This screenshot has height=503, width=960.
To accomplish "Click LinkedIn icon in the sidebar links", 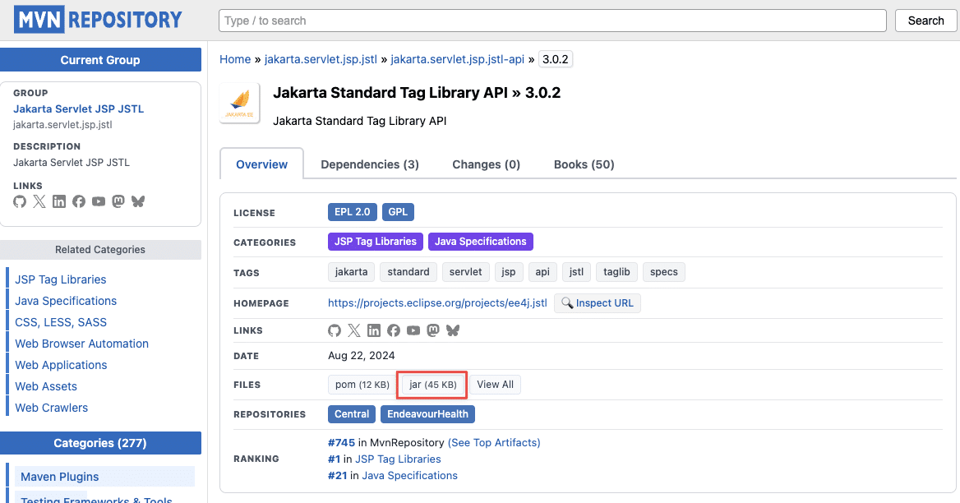I will coord(59,201).
